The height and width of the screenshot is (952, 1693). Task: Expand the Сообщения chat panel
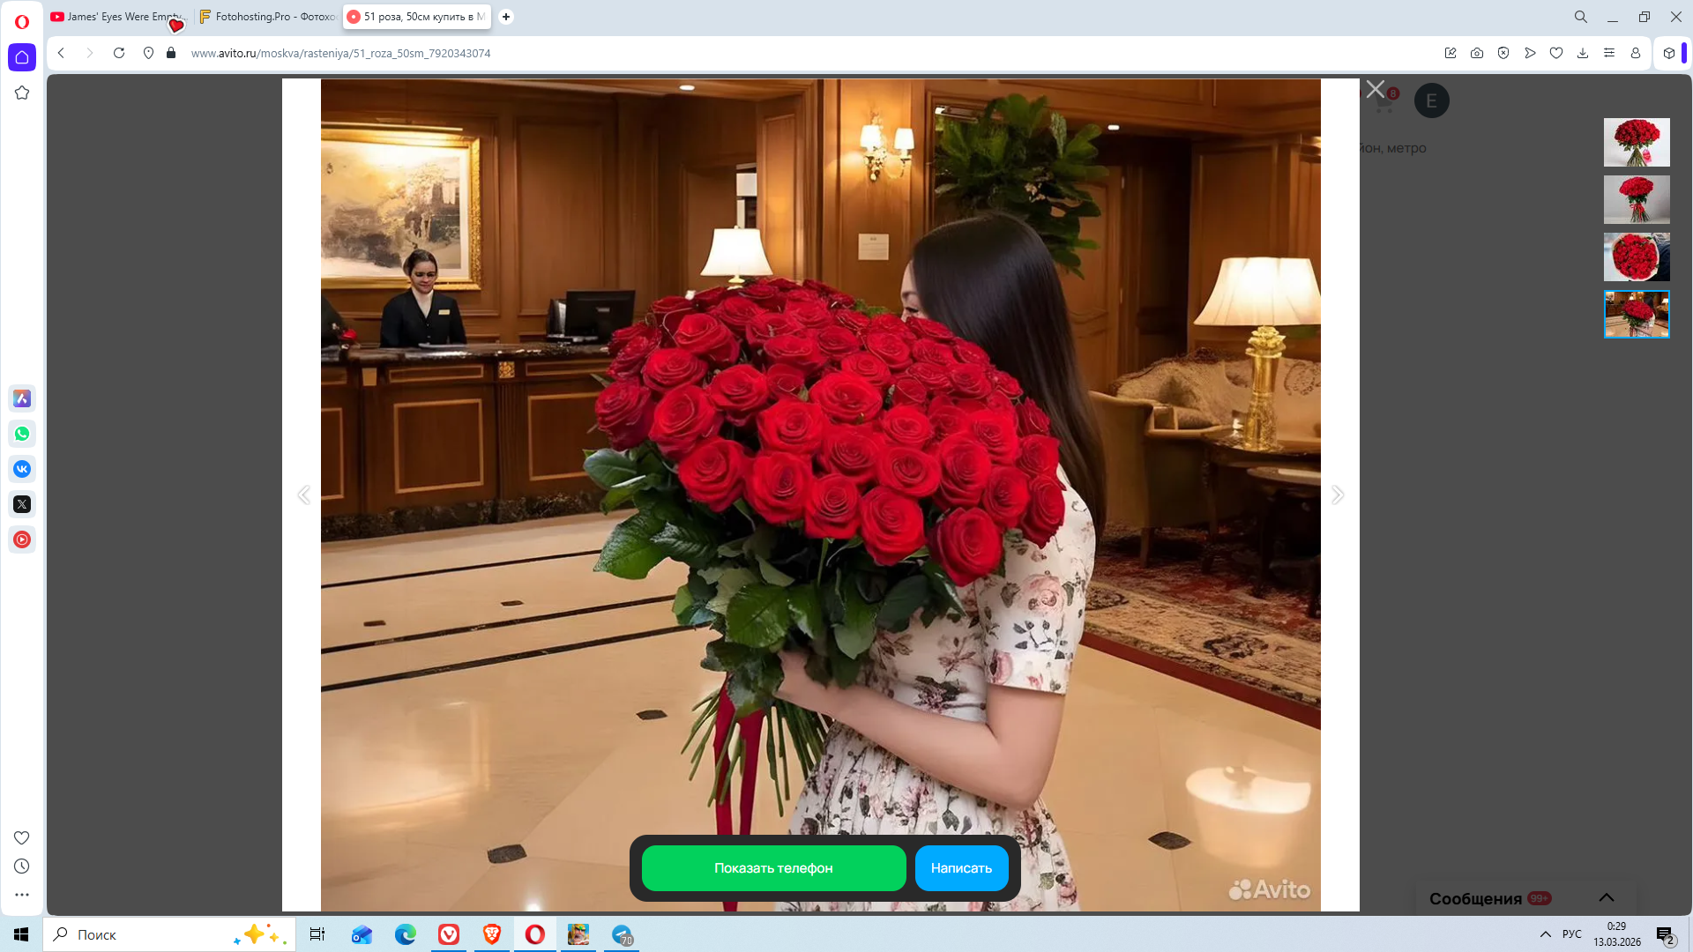tap(1606, 897)
